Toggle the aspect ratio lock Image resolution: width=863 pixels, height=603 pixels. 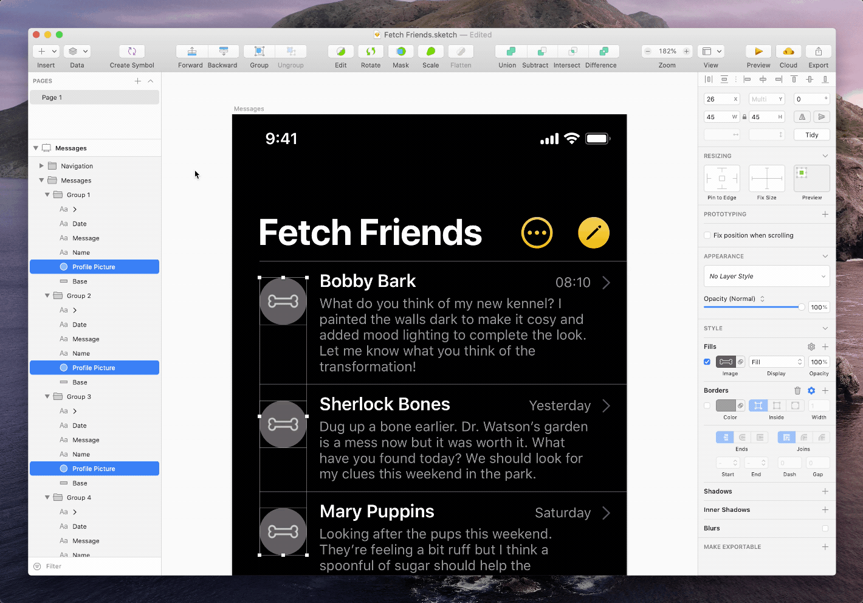(x=744, y=117)
